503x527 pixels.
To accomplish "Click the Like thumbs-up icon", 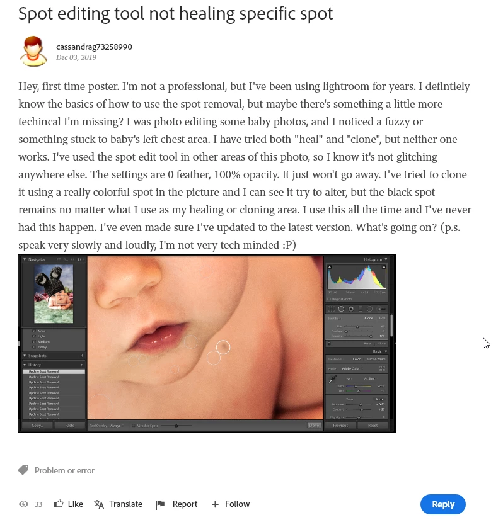I will pyautogui.click(x=59, y=503).
